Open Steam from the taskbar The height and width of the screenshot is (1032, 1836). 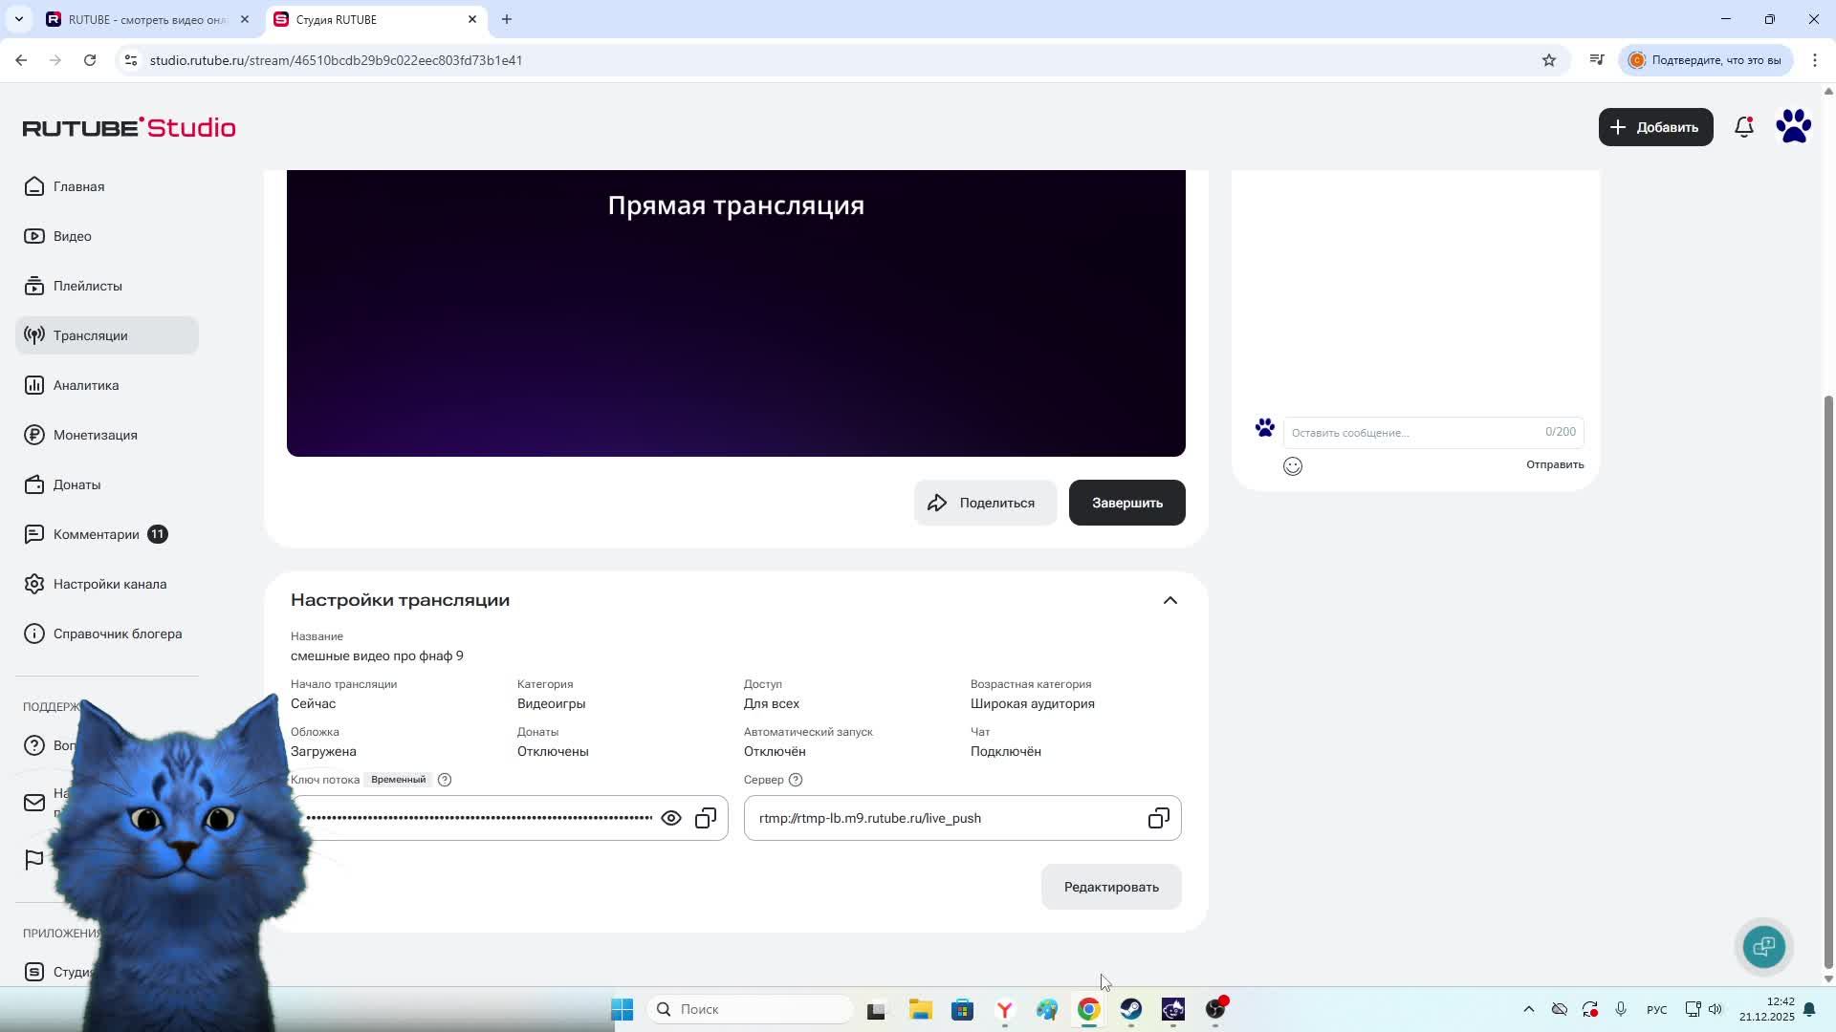1130,1009
